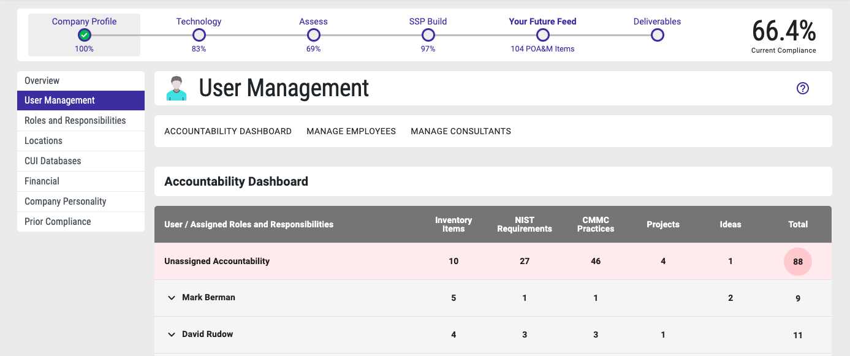
Task: Switch to the Accountability Dashboard tab
Action: (x=228, y=131)
